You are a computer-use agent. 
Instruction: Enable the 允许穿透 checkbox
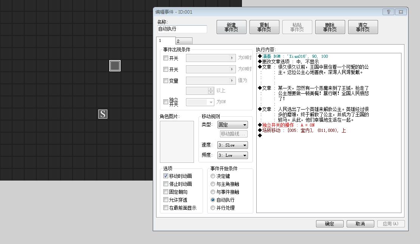[166, 200]
